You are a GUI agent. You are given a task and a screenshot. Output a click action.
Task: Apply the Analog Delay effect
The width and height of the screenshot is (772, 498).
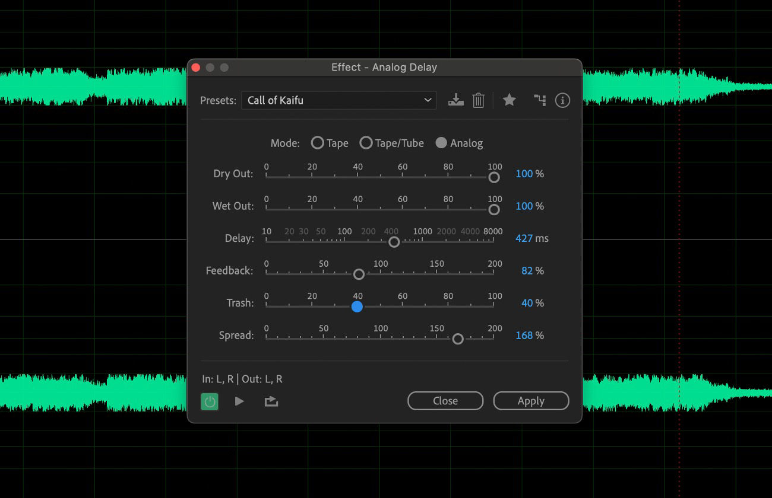(530, 401)
